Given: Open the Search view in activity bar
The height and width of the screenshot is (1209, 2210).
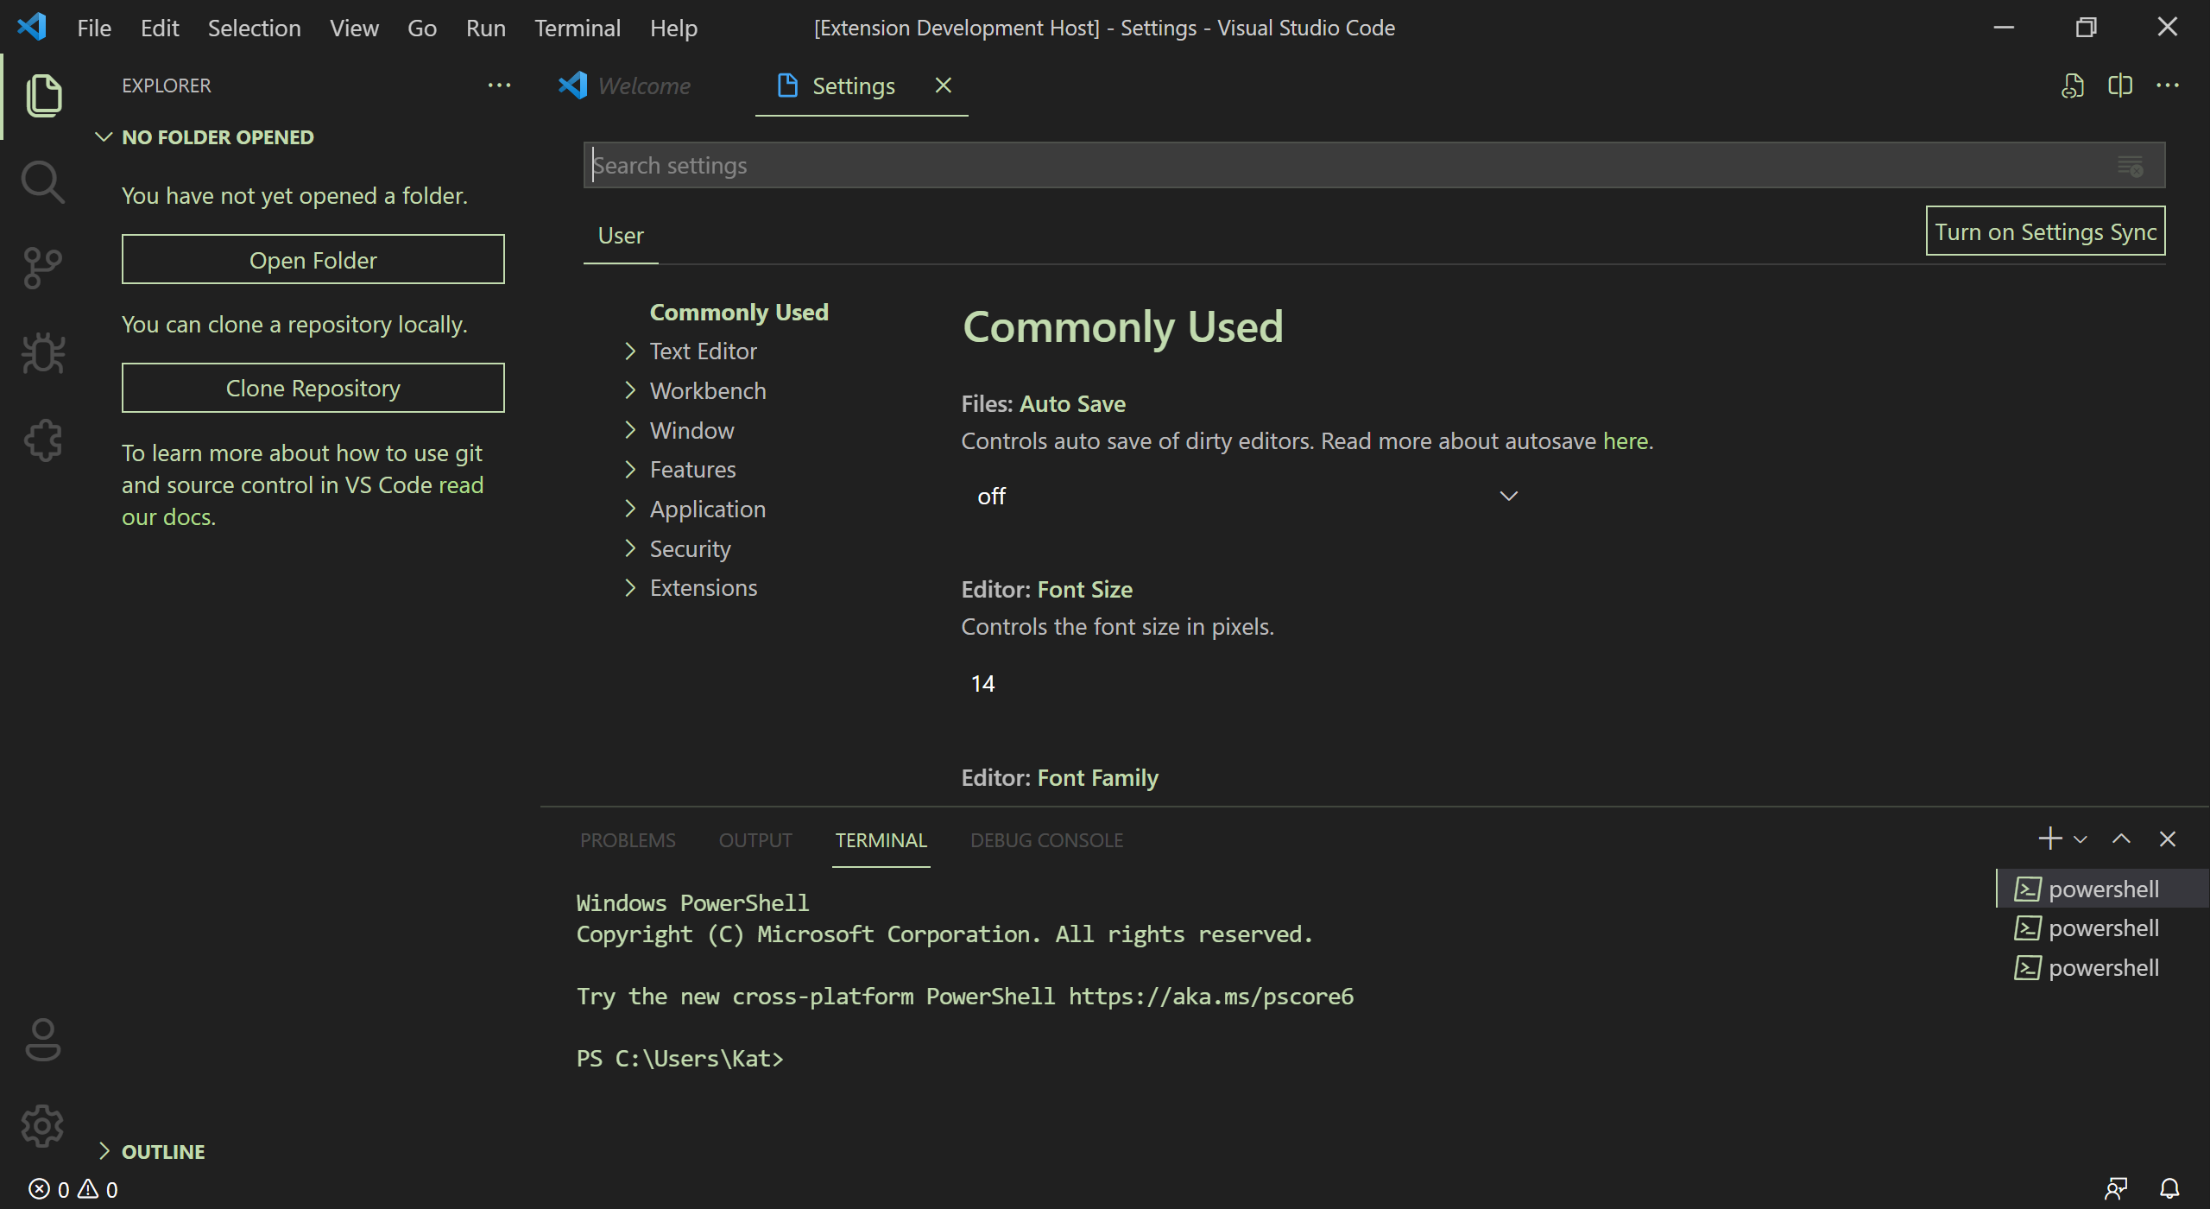Looking at the screenshot, I should [42, 182].
